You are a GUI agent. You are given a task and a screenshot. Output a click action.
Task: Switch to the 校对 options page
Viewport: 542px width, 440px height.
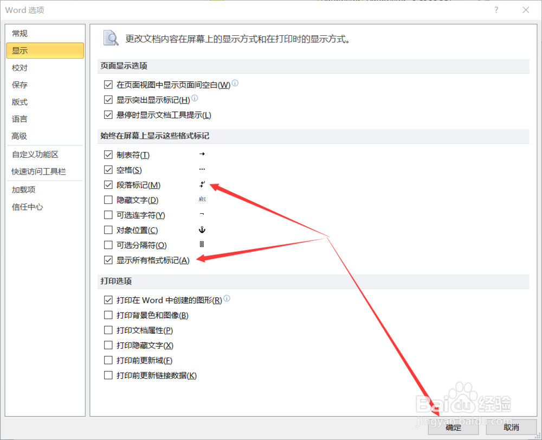click(20, 67)
